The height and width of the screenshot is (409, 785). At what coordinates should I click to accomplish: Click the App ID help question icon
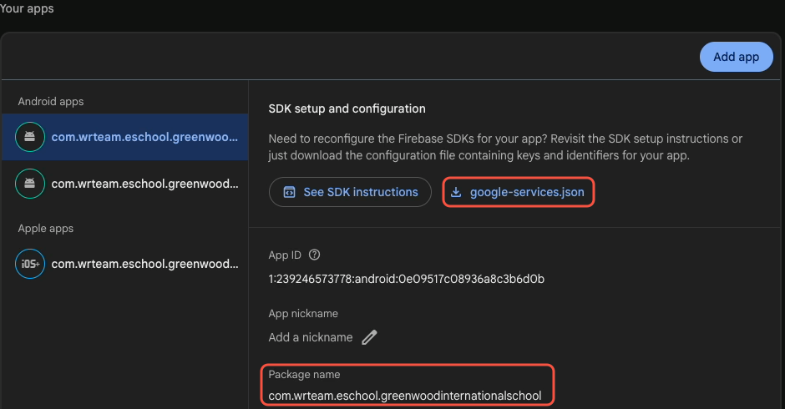click(x=314, y=255)
